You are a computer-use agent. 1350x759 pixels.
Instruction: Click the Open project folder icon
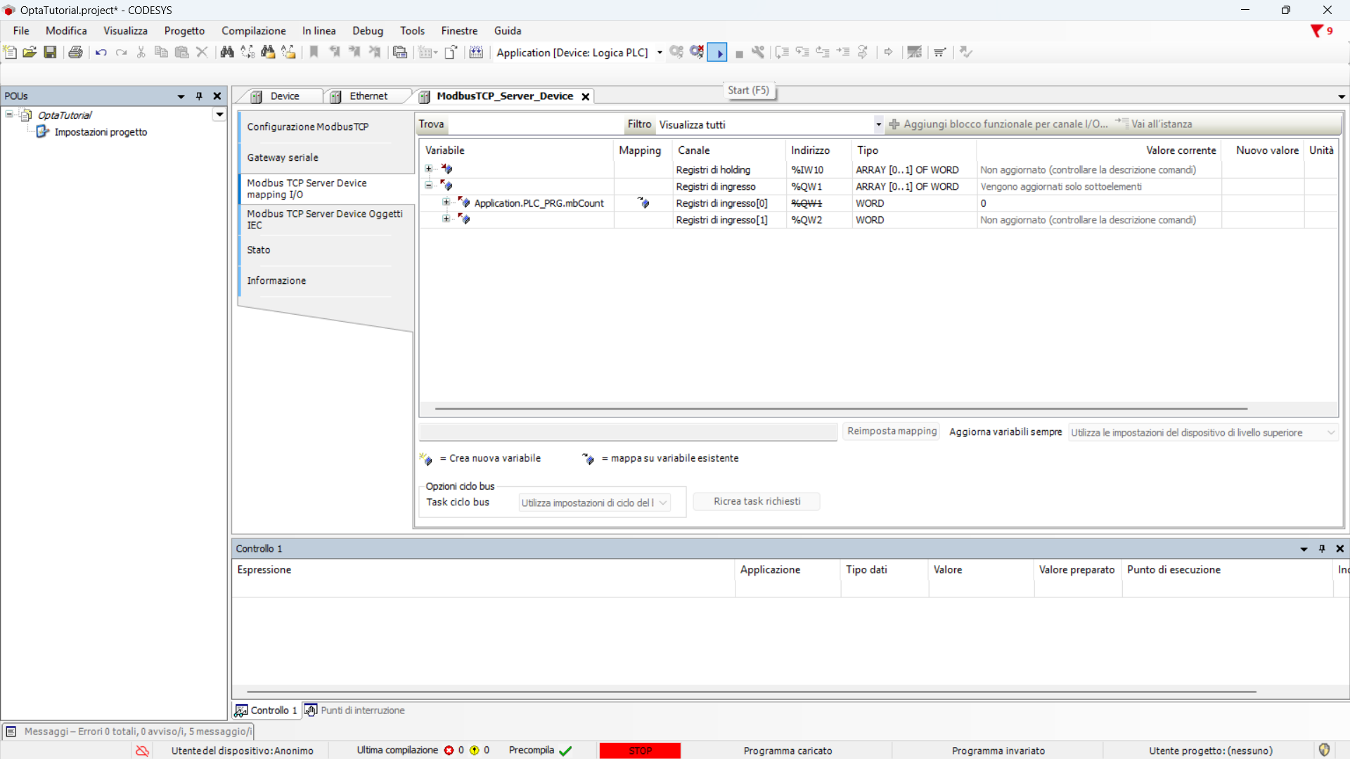point(30,52)
